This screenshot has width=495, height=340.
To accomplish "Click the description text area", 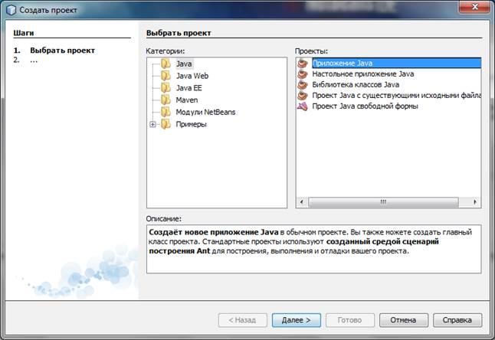I will point(313,249).
